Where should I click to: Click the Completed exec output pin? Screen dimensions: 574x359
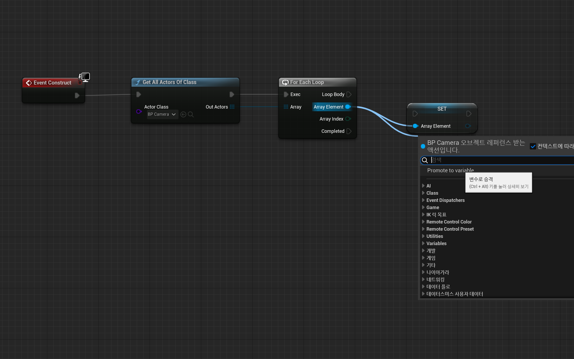coord(349,131)
